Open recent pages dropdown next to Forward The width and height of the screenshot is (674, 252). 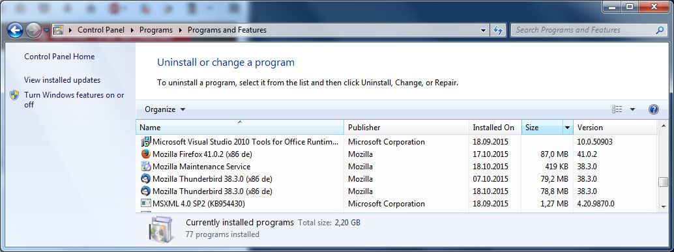[x=46, y=31]
